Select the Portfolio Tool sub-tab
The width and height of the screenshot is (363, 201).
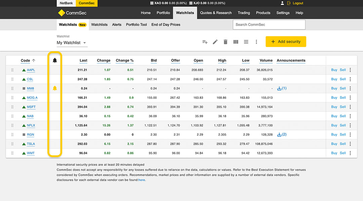(136, 24)
